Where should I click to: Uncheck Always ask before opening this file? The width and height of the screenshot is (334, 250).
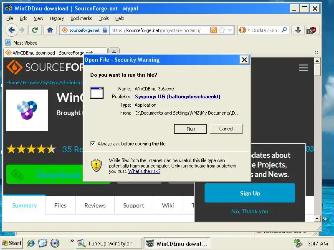coord(93,143)
